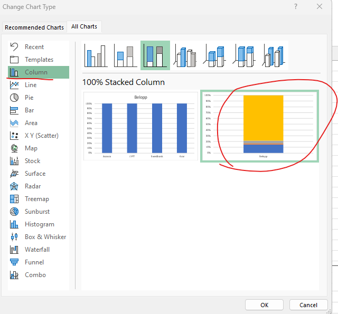Open the Combo chart category
This screenshot has height=314, width=338.
point(35,275)
